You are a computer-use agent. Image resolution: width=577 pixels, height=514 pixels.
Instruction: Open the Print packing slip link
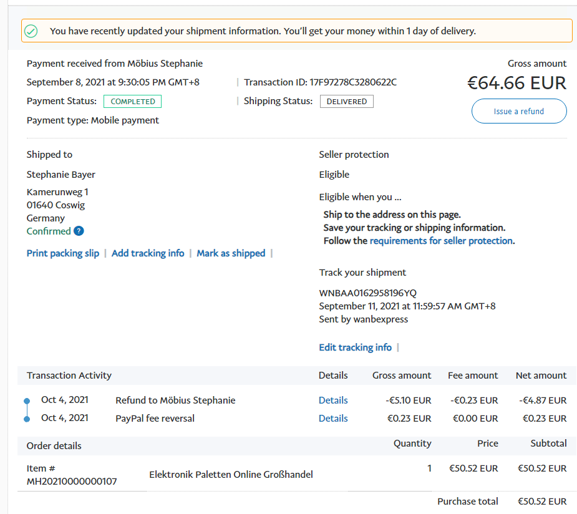(x=63, y=253)
